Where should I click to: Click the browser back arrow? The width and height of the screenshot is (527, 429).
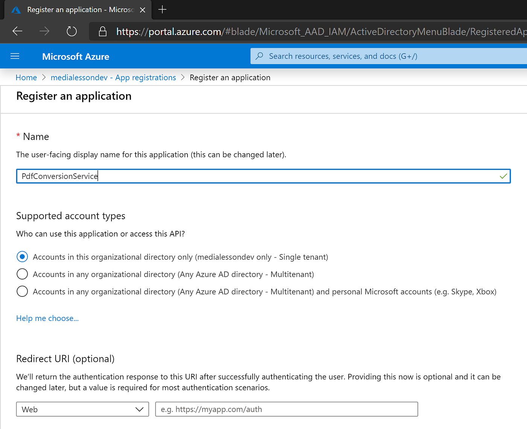pos(17,31)
